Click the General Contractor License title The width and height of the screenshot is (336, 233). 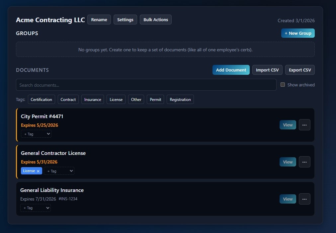point(53,153)
